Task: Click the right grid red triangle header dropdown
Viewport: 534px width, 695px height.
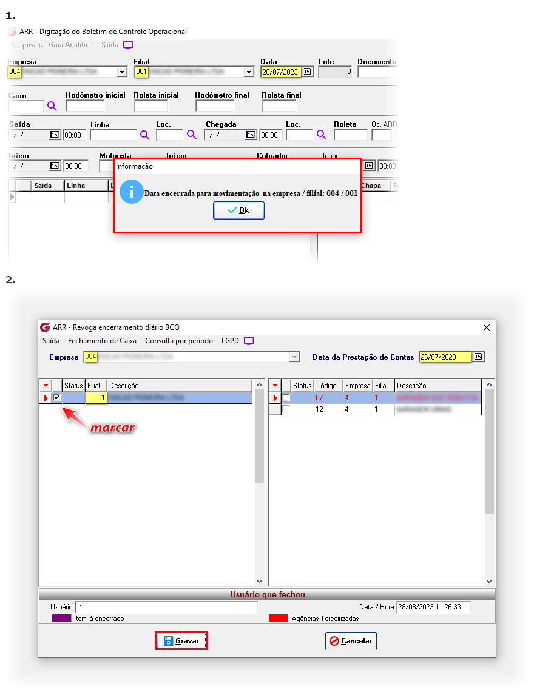Action: pyautogui.click(x=275, y=386)
